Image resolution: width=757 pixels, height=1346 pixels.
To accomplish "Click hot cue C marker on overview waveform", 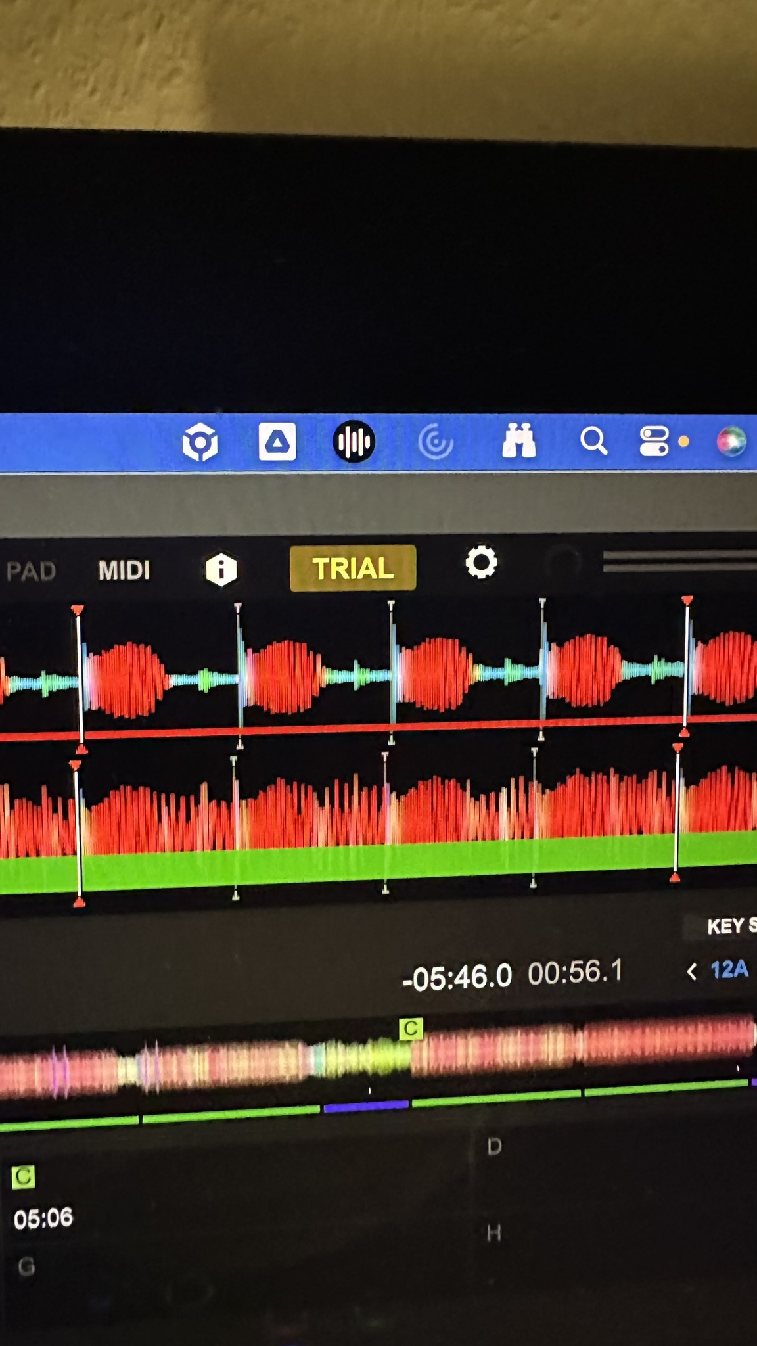I will tap(411, 1029).
